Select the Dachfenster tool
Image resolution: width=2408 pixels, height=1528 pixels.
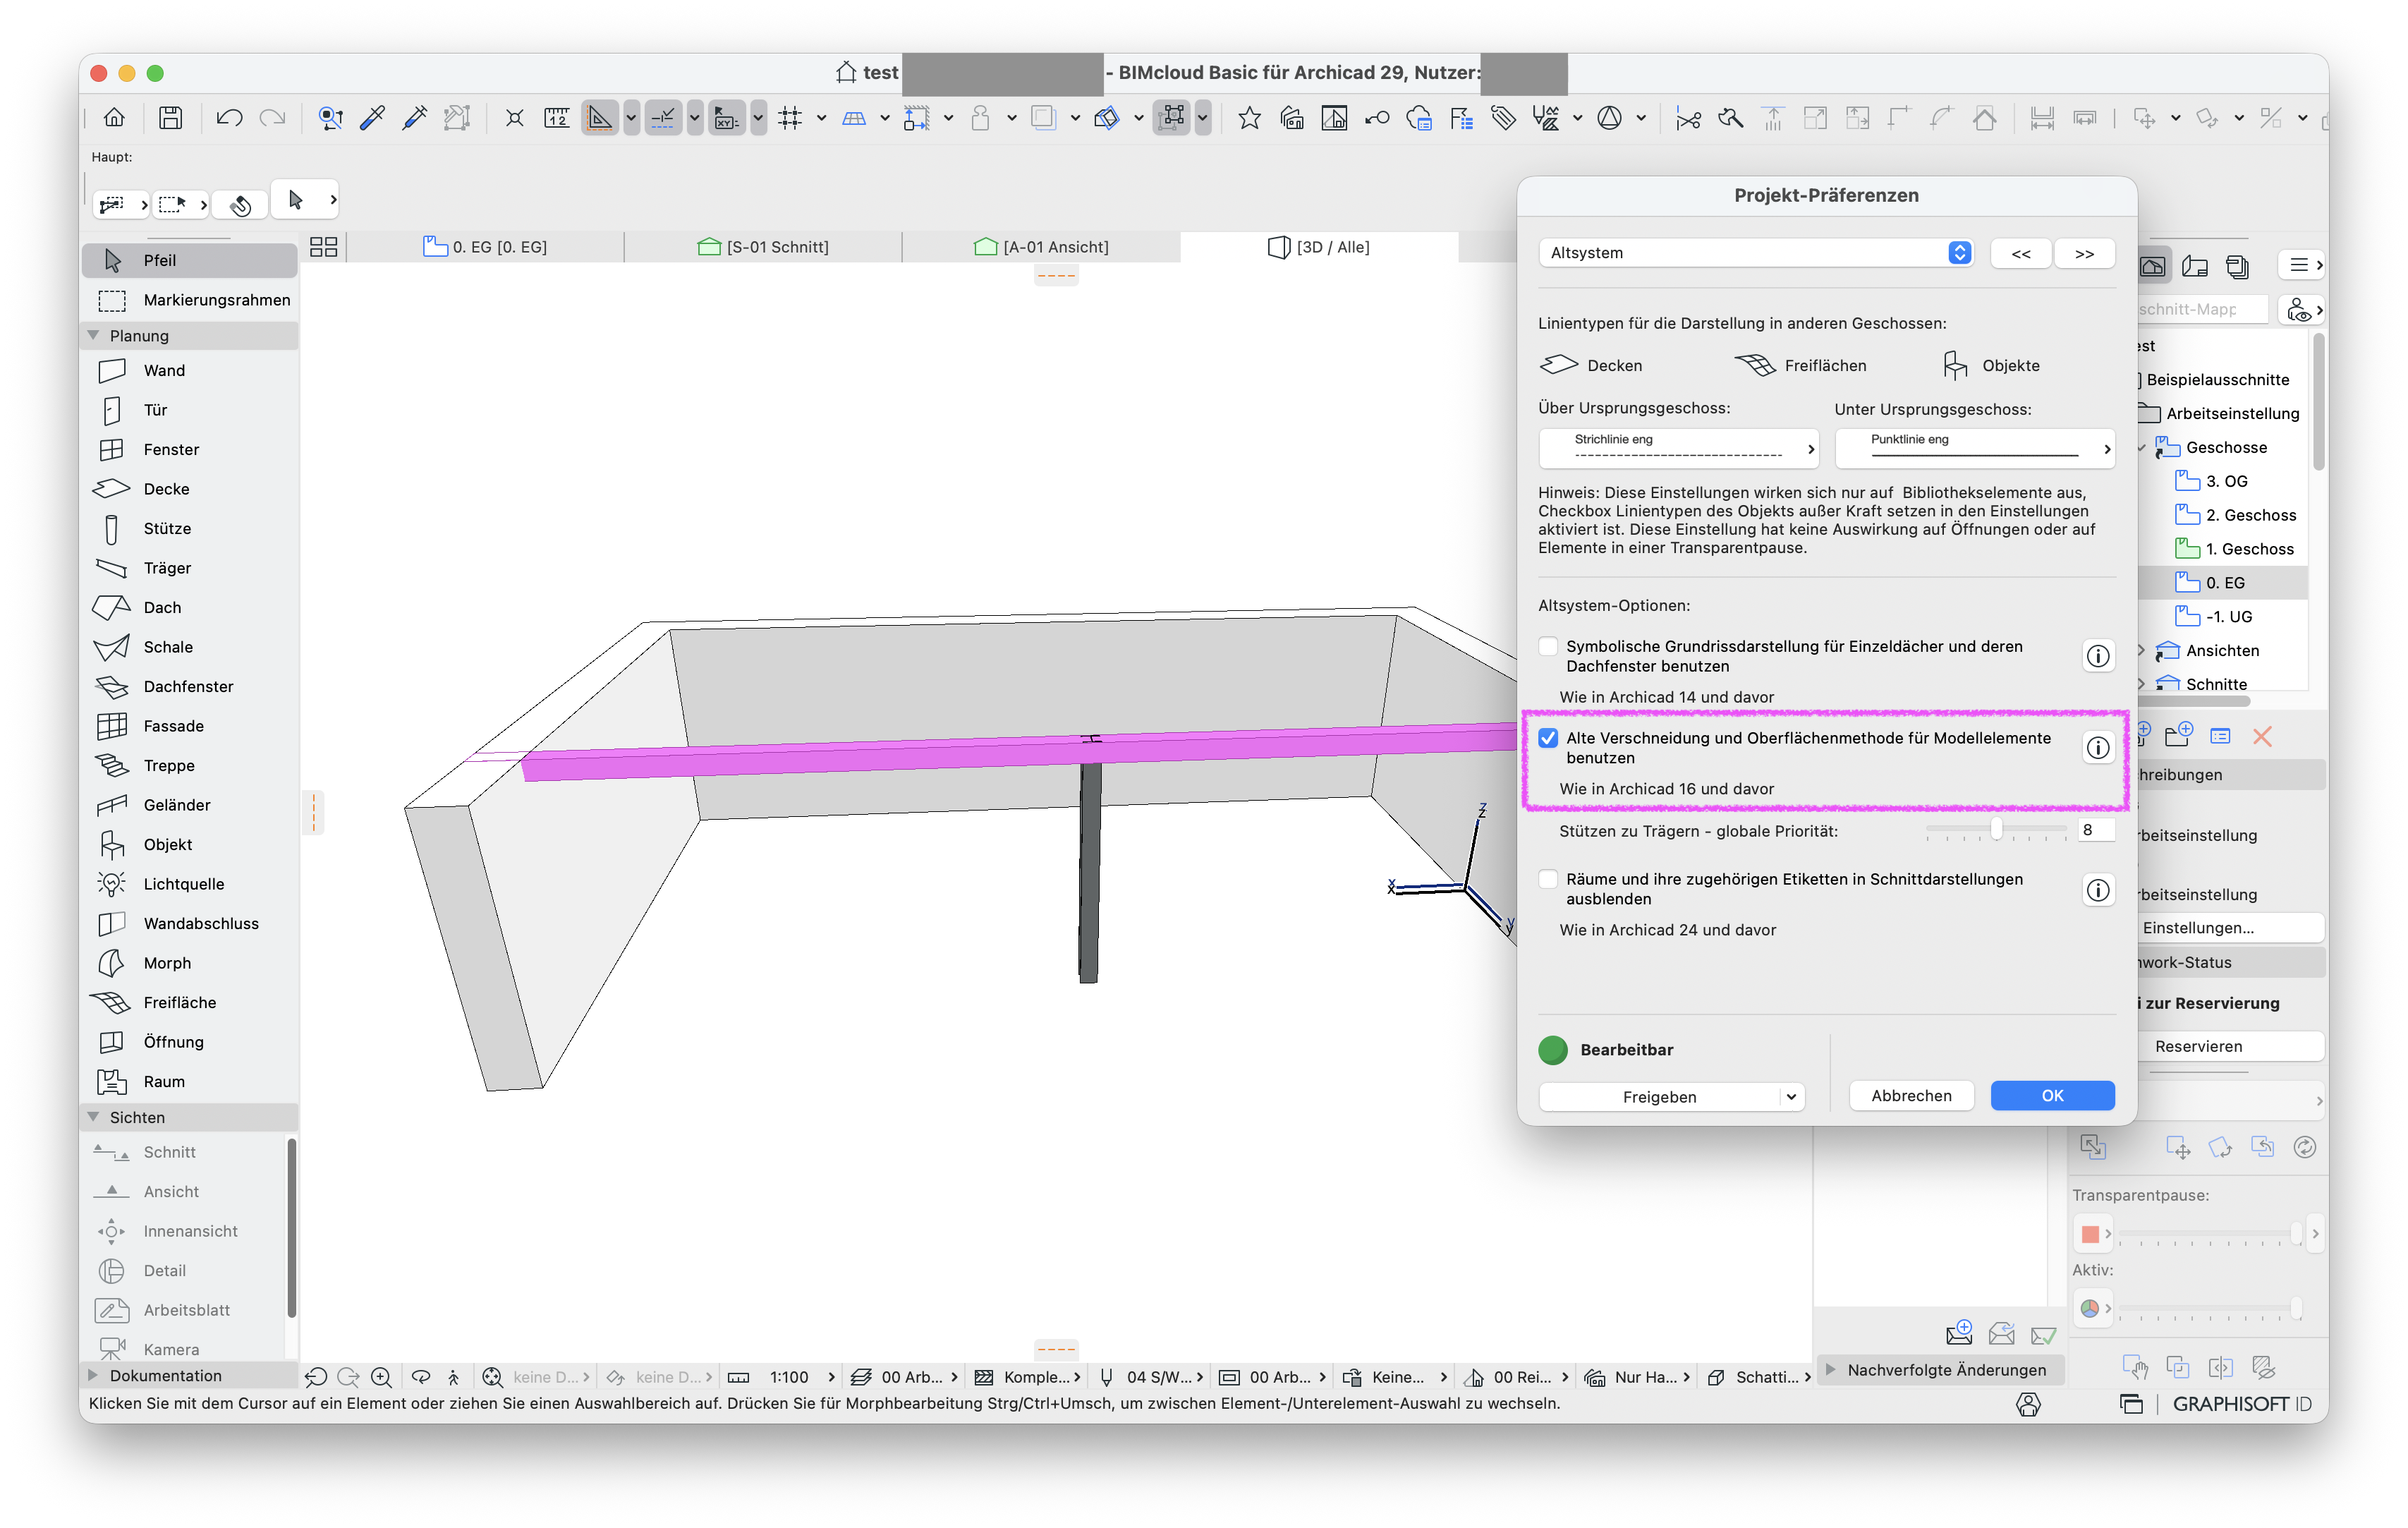pyautogui.click(x=190, y=686)
